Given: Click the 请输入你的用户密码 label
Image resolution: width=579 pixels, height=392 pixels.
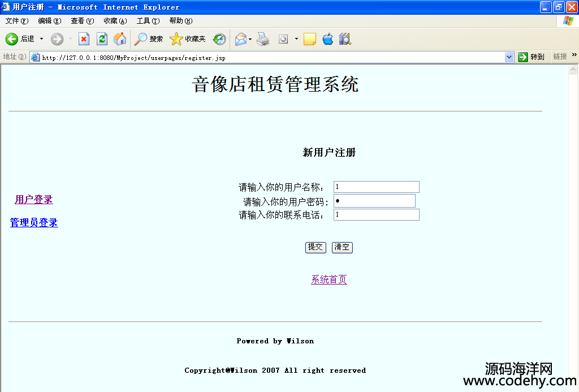Looking at the screenshot, I should [x=286, y=202].
